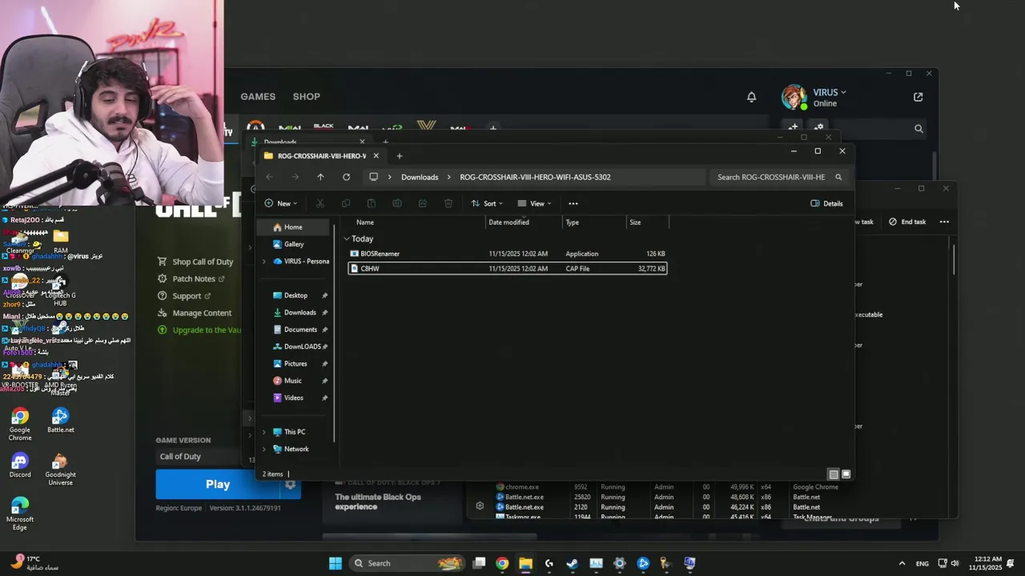
Task: Switch to large thumbnails view icon in status bar
Action: pyautogui.click(x=846, y=474)
